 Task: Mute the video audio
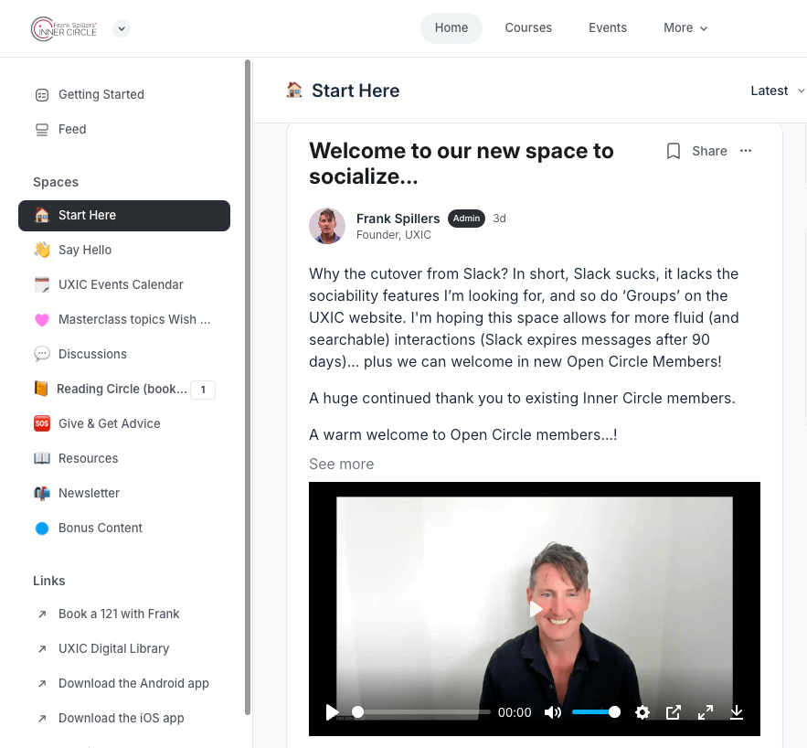coord(553,712)
